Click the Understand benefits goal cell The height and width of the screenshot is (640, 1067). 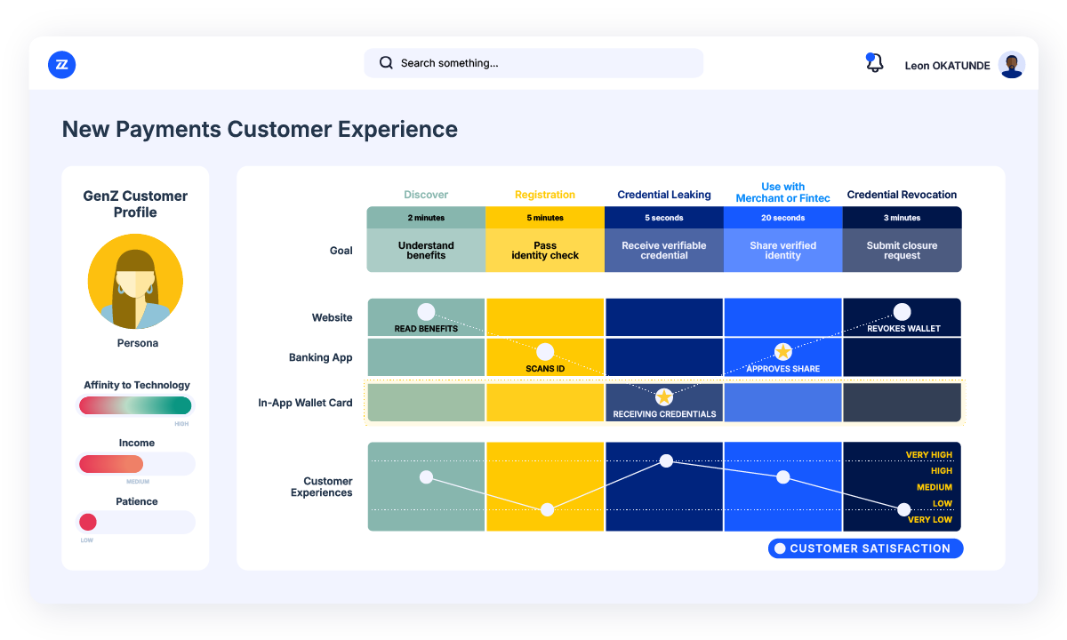pyautogui.click(x=426, y=251)
